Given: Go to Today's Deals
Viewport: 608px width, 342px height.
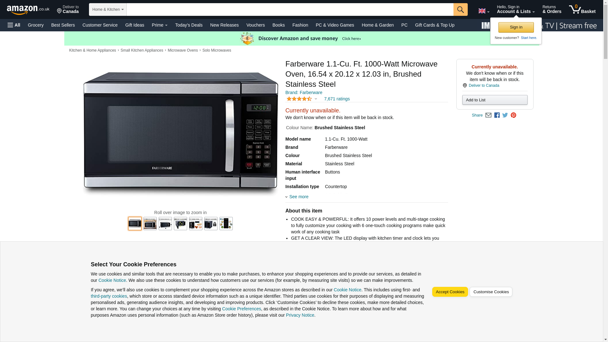Looking at the screenshot, I should 189,25.
